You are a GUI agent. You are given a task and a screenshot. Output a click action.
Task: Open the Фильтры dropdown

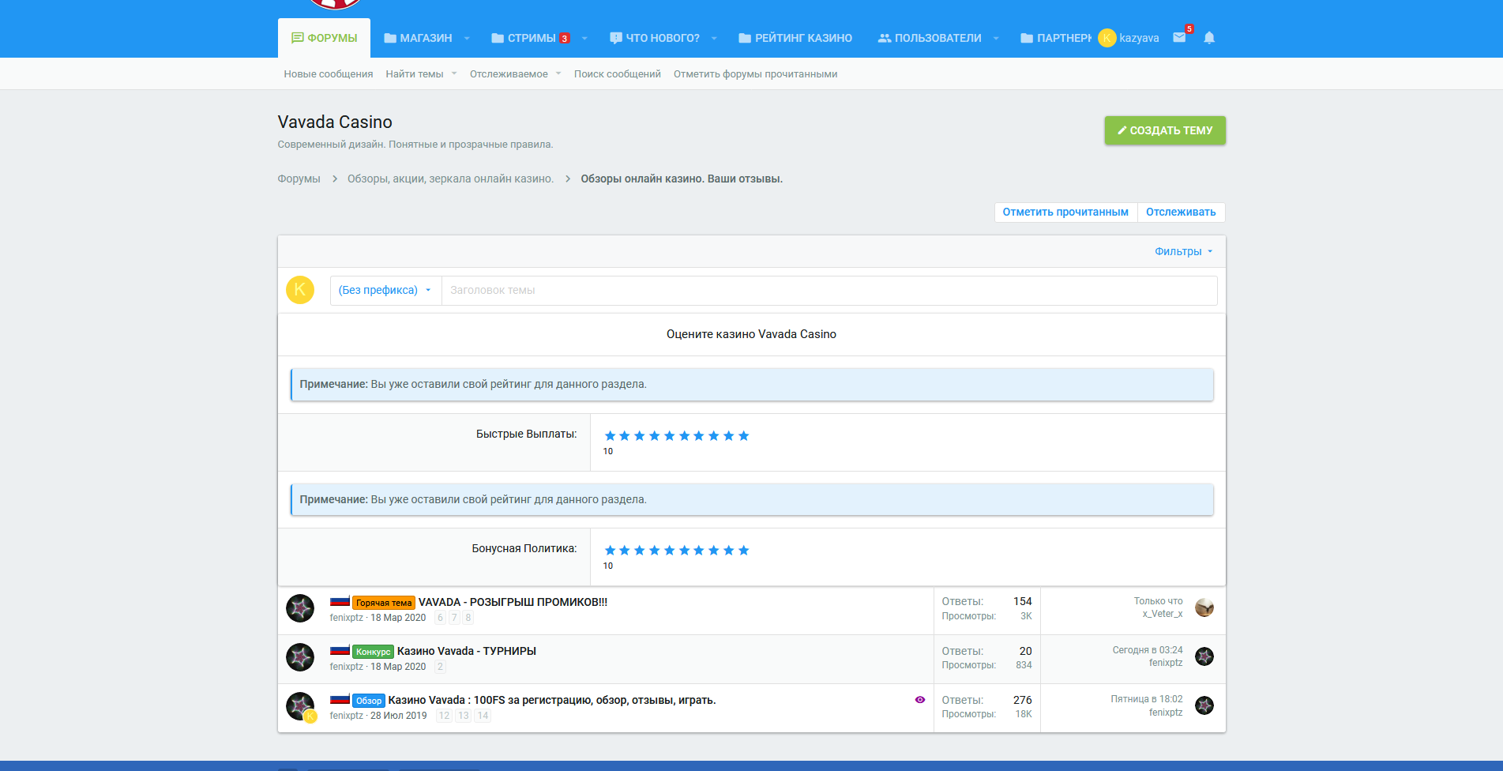(x=1183, y=251)
